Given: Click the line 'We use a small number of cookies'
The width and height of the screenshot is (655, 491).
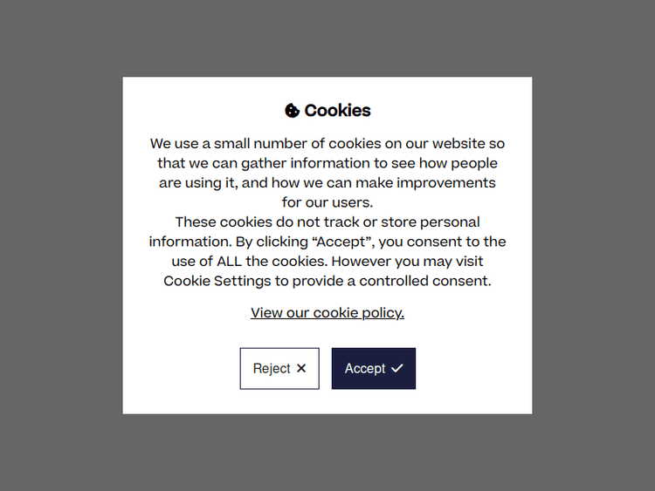Looking at the screenshot, I should point(327,143).
